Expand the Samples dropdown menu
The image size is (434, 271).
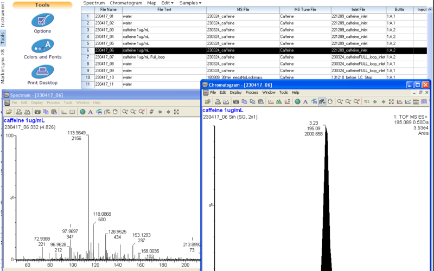pos(190,3)
